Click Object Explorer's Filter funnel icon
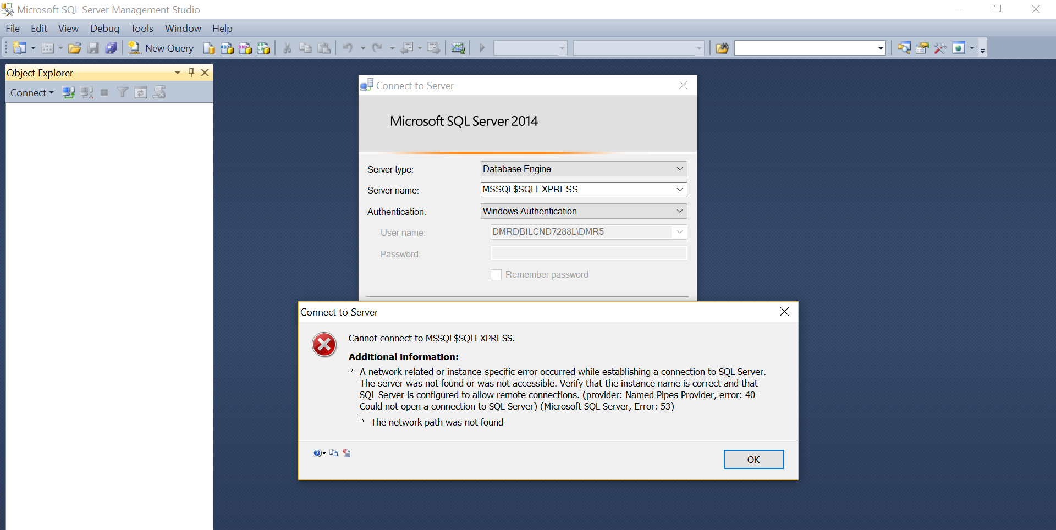Image resolution: width=1056 pixels, height=530 pixels. [123, 92]
